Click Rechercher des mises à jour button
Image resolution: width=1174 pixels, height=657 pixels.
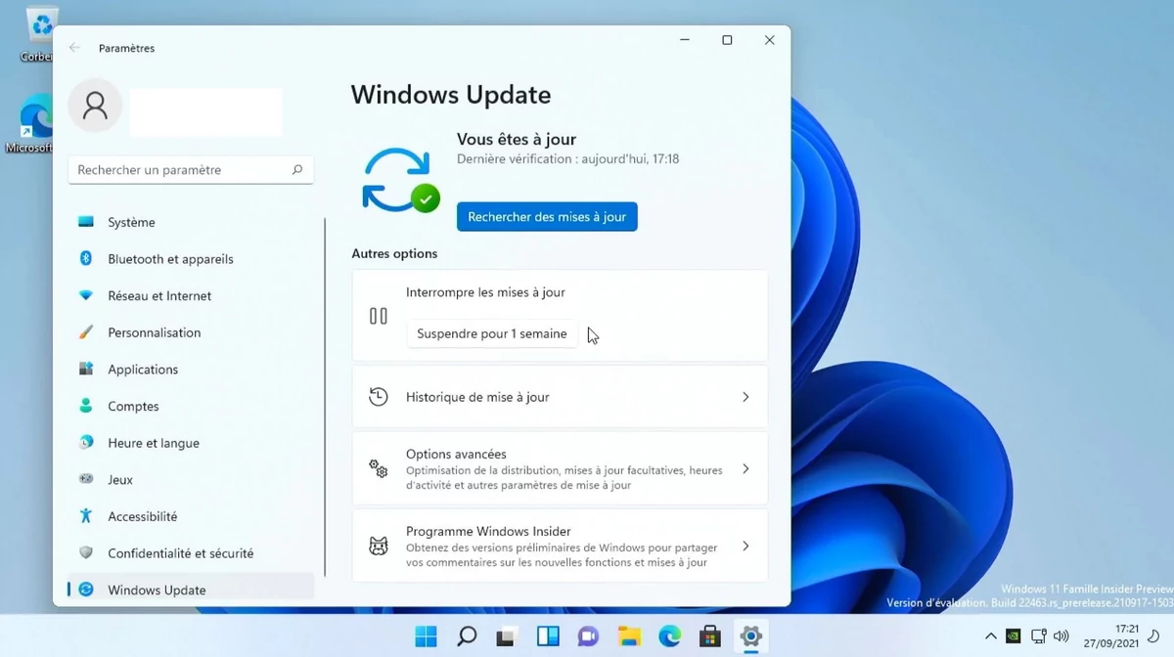point(546,216)
